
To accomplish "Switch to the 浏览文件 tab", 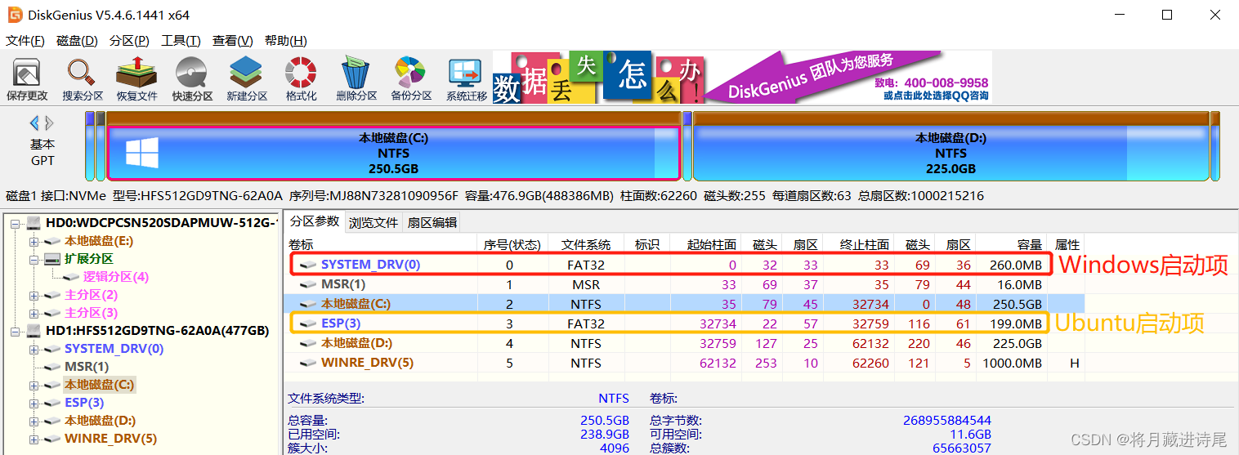I will tap(373, 222).
